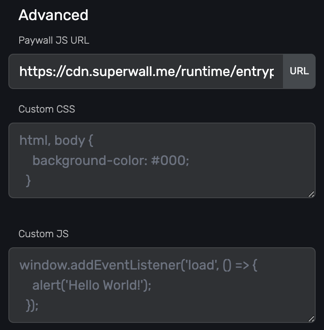Click the '});' line in Custom JS

[32, 305]
